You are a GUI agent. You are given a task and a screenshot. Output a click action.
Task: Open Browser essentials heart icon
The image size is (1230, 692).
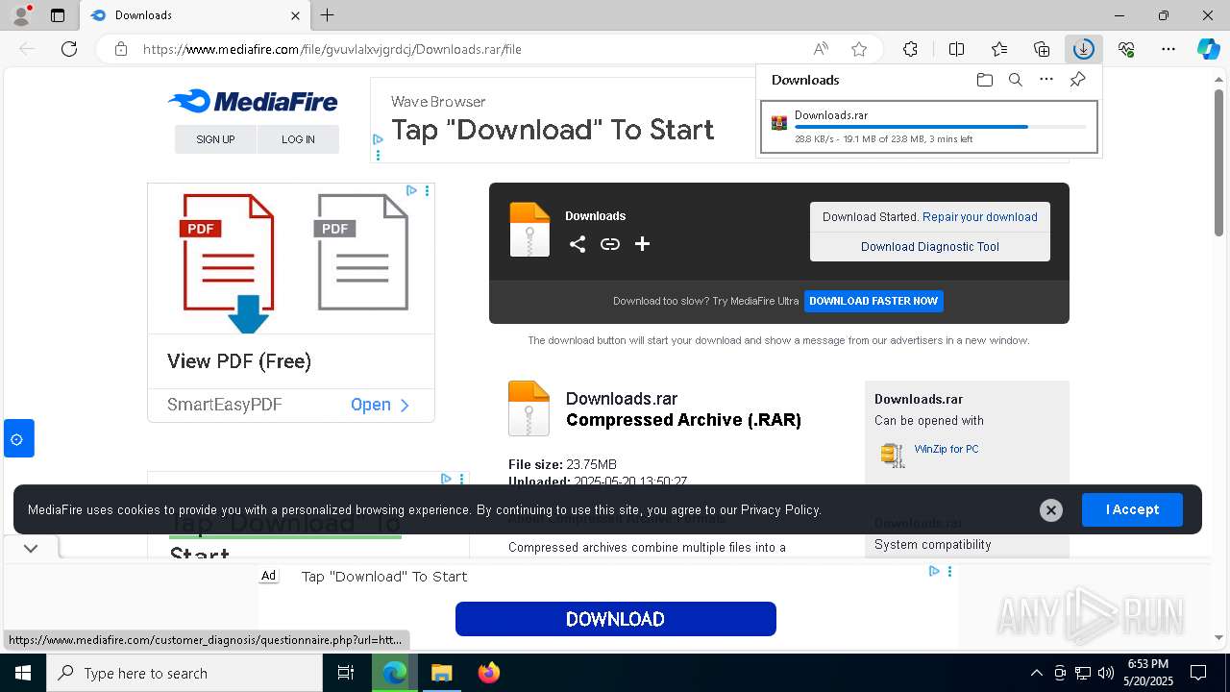pyautogui.click(x=1126, y=49)
